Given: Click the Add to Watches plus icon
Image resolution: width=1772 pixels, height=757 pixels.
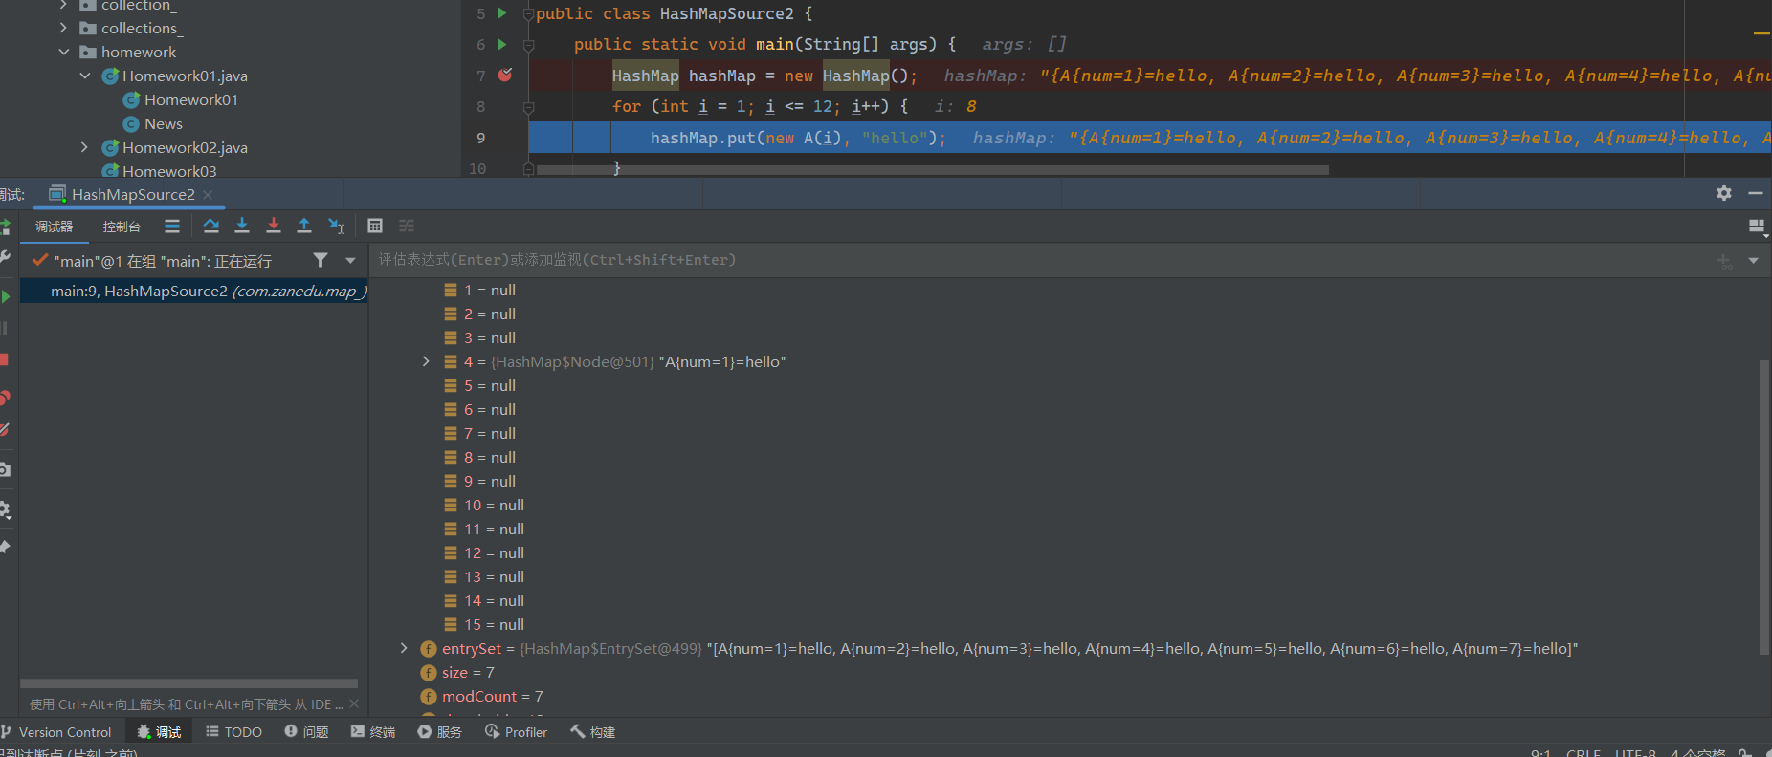Looking at the screenshot, I should [x=1724, y=260].
